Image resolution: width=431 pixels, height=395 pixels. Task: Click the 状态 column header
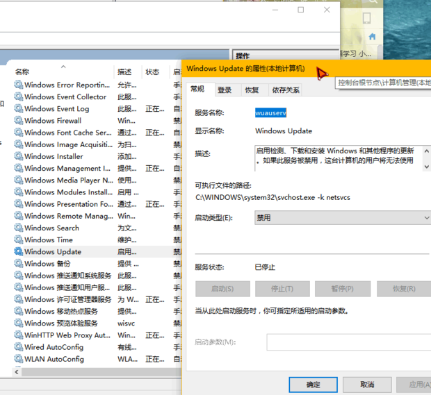(x=156, y=72)
